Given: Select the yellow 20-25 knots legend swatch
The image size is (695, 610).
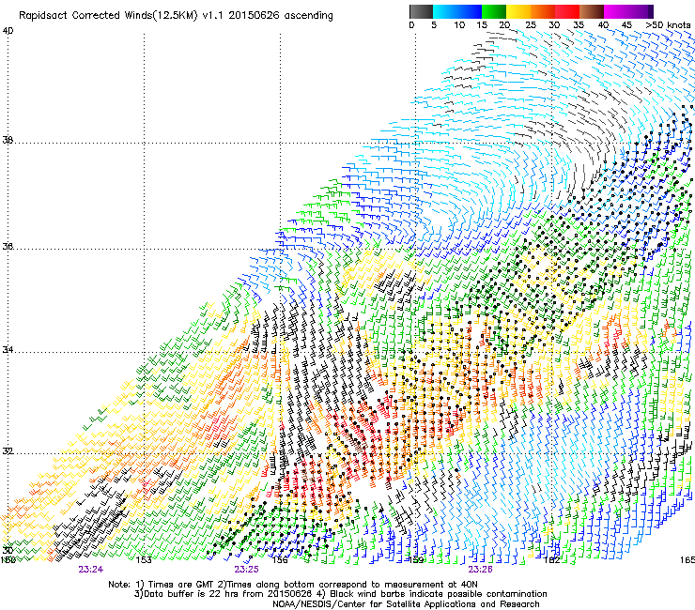Looking at the screenshot, I should (x=518, y=11).
